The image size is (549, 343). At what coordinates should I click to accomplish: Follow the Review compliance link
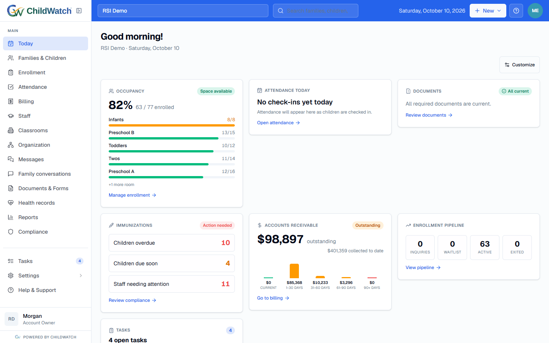click(132, 300)
